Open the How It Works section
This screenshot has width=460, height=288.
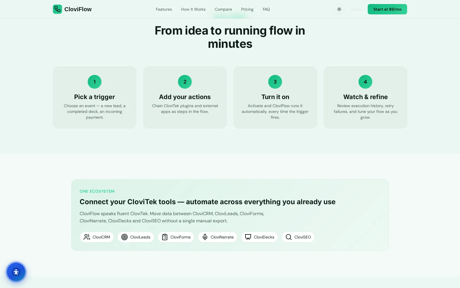pos(193,9)
